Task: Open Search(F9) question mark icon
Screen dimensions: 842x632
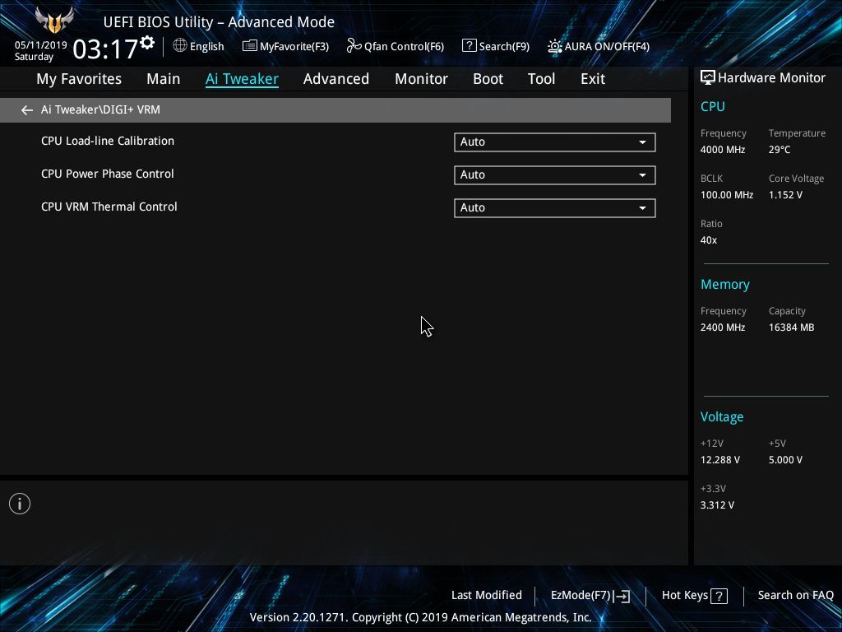Action: (x=469, y=46)
